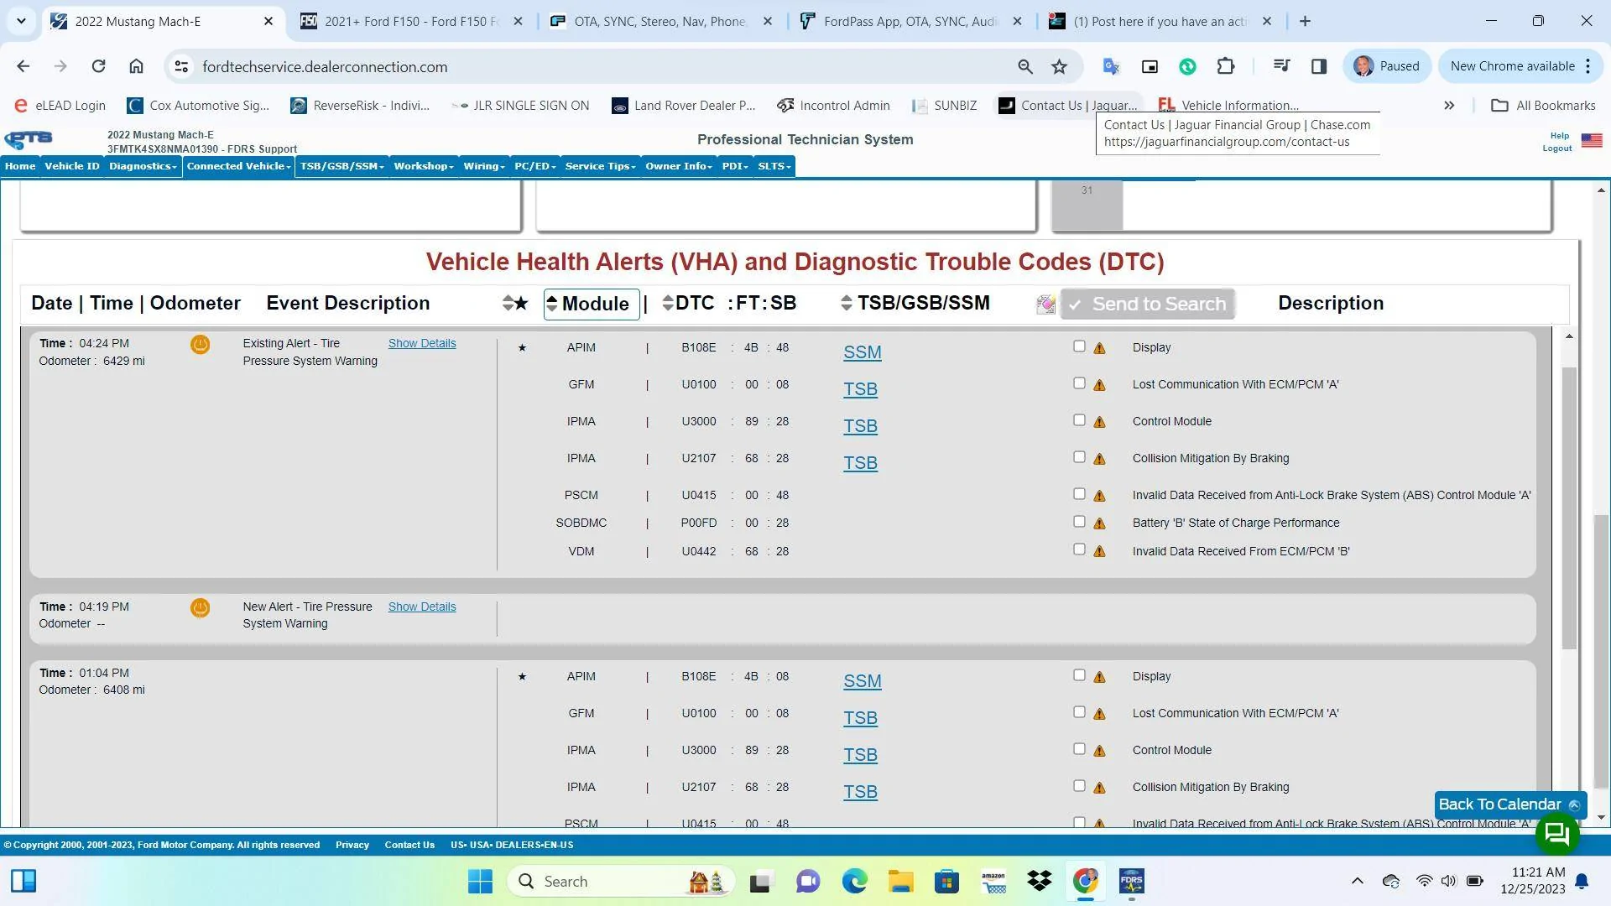Open the SSM link for B108E at 04:24 PM
1611x906 pixels.
[863, 352]
